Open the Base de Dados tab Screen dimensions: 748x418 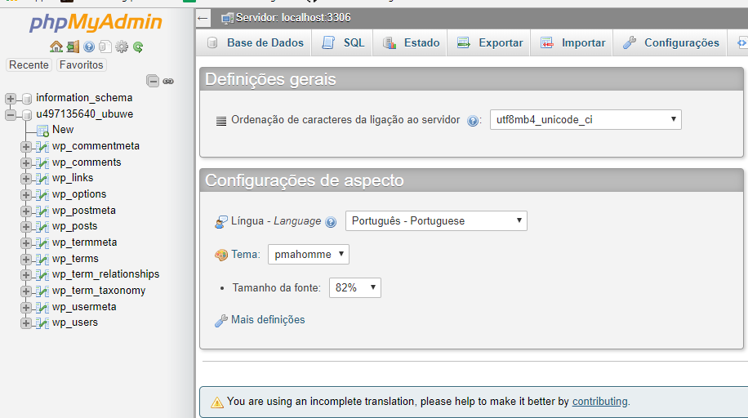pos(255,43)
